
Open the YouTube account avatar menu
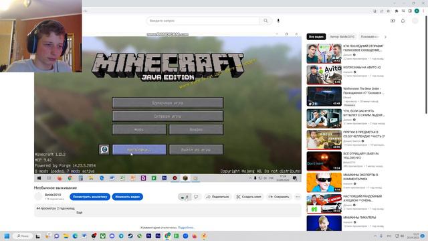[415, 21]
